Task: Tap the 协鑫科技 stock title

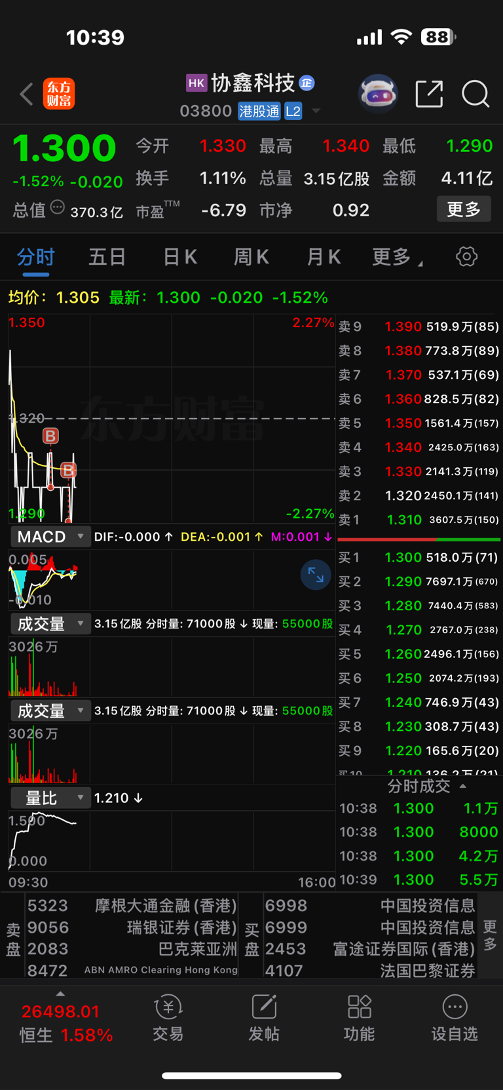Action: [x=253, y=83]
